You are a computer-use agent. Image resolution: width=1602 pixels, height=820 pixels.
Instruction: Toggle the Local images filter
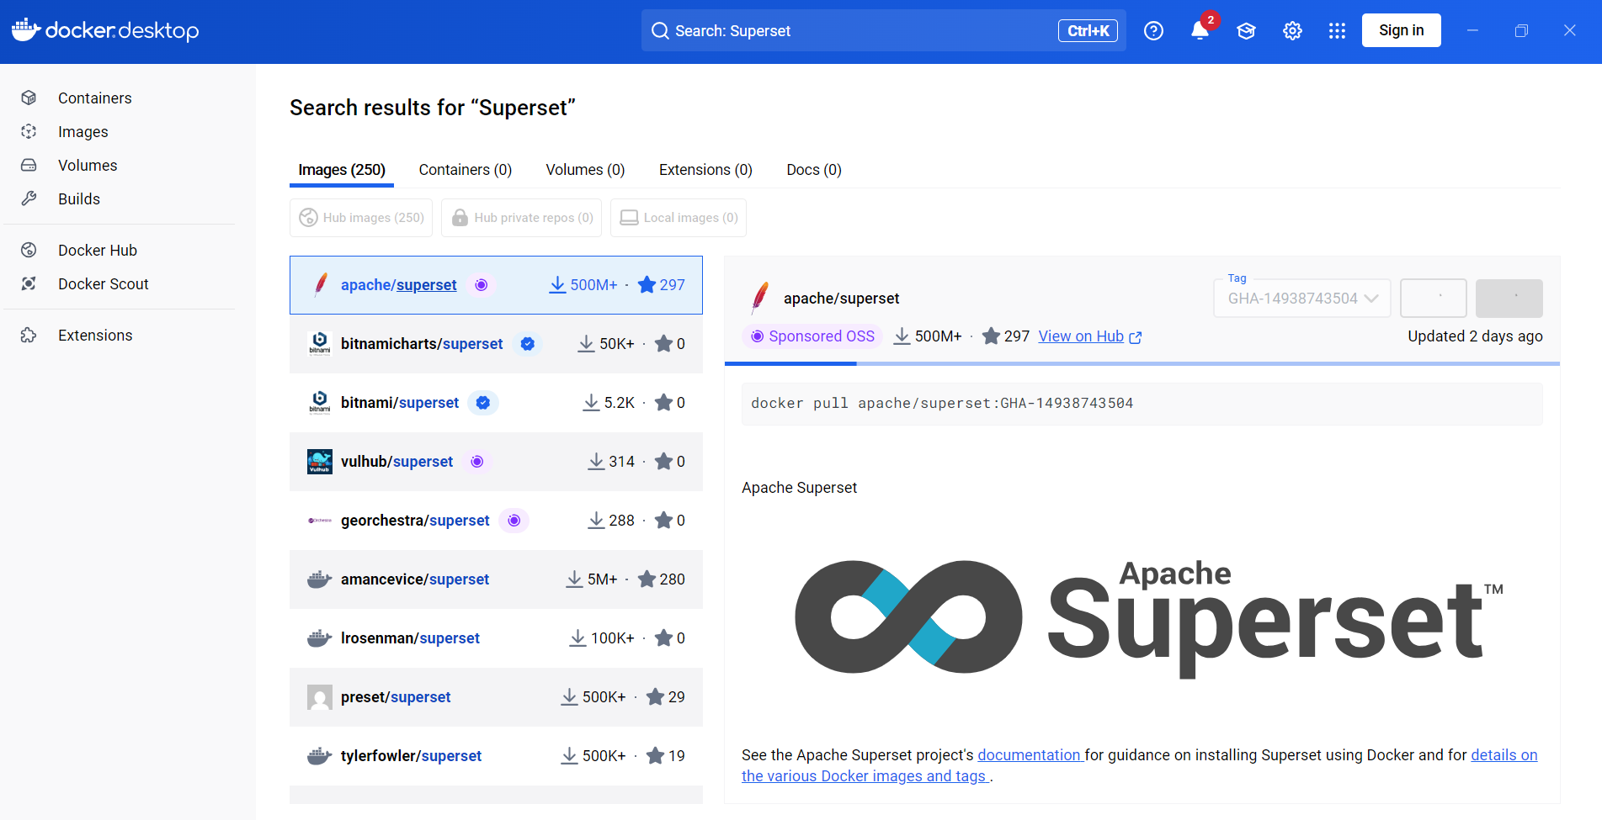tap(678, 217)
